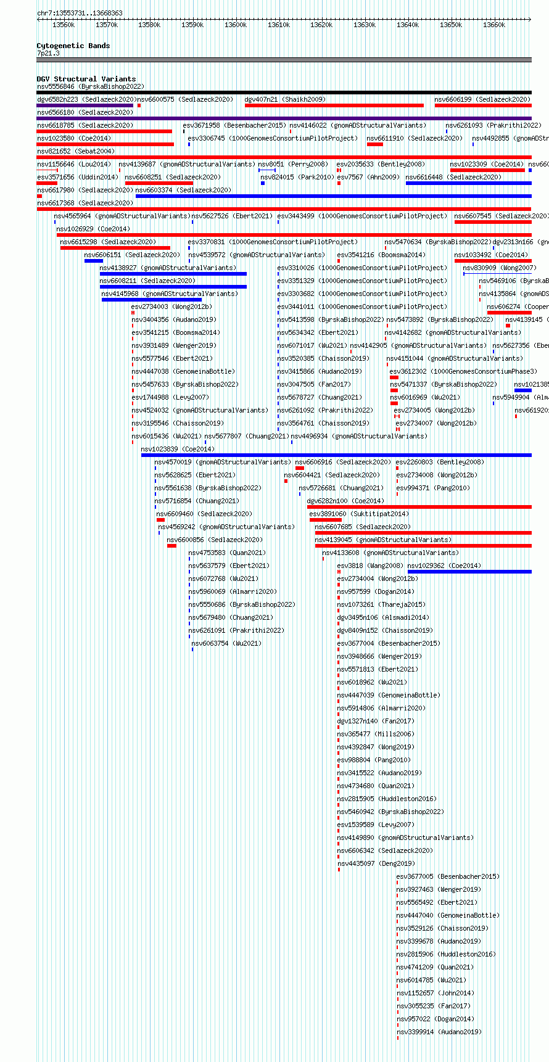The height and width of the screenshot is (1062, 549).
Task: Click nsv4145968 (gnomADStructuralVariants) label
Action: point(170,294)
